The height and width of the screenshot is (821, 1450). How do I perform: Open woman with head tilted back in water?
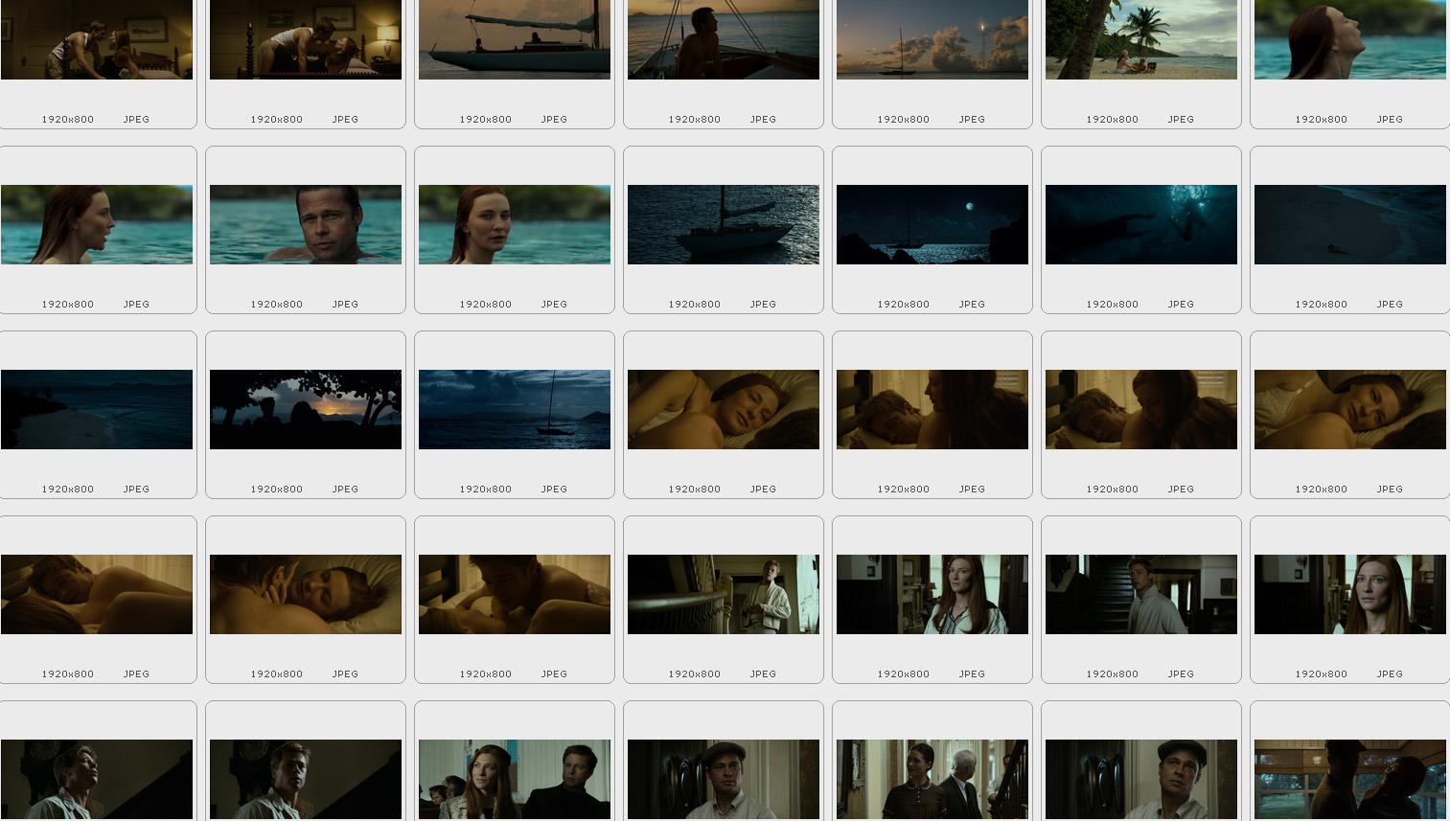(x=1349, y=39)
